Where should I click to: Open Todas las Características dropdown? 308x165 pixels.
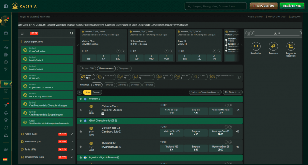205,92
